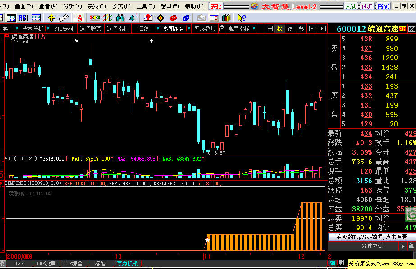Open the 分析(A) menu
Viewport: 416px width, 269px height.
click(x=73, y=6)
